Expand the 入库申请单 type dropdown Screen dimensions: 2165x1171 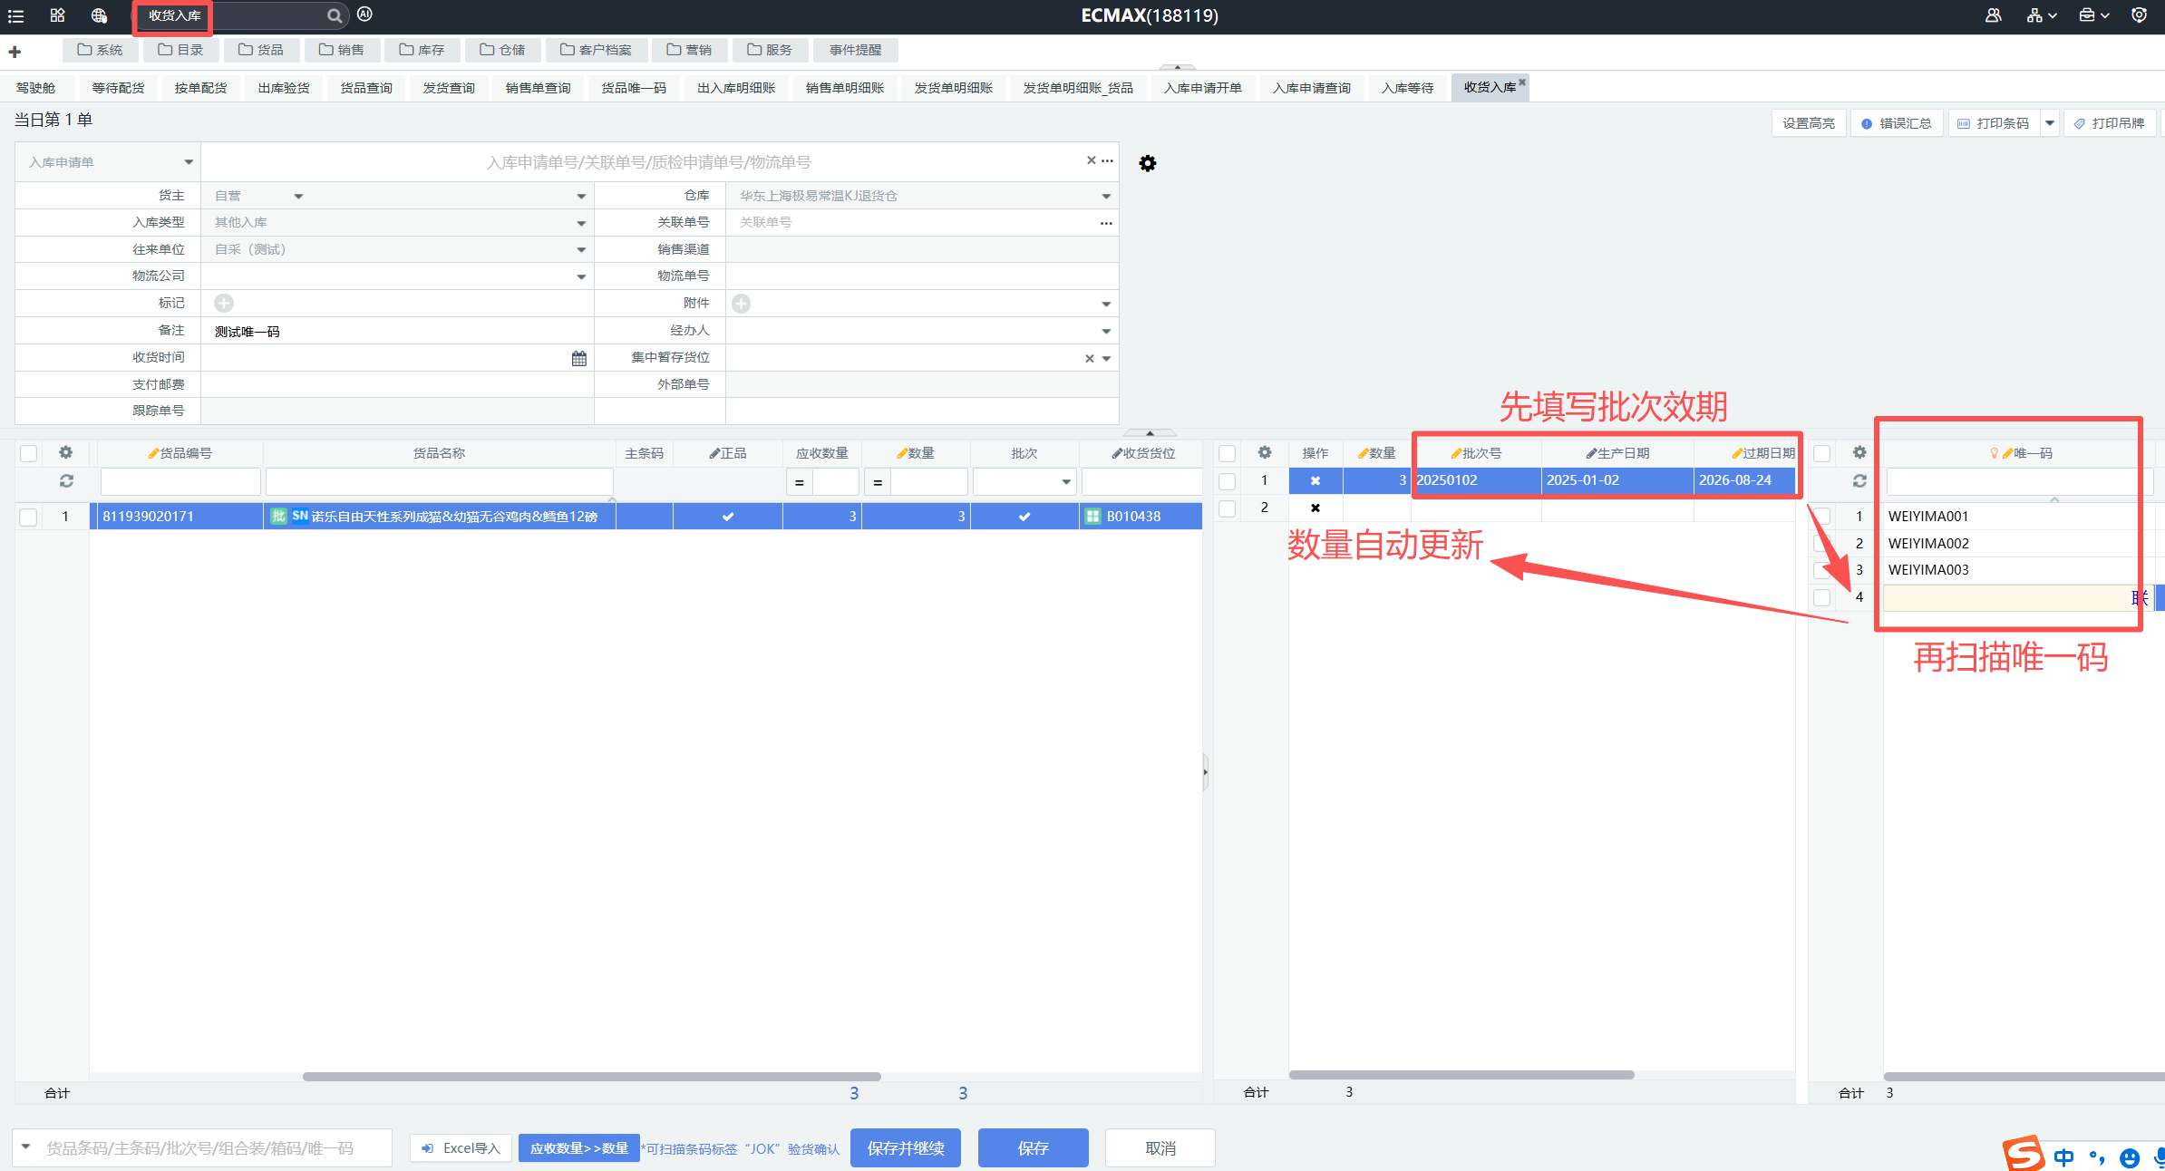(189, 162)
